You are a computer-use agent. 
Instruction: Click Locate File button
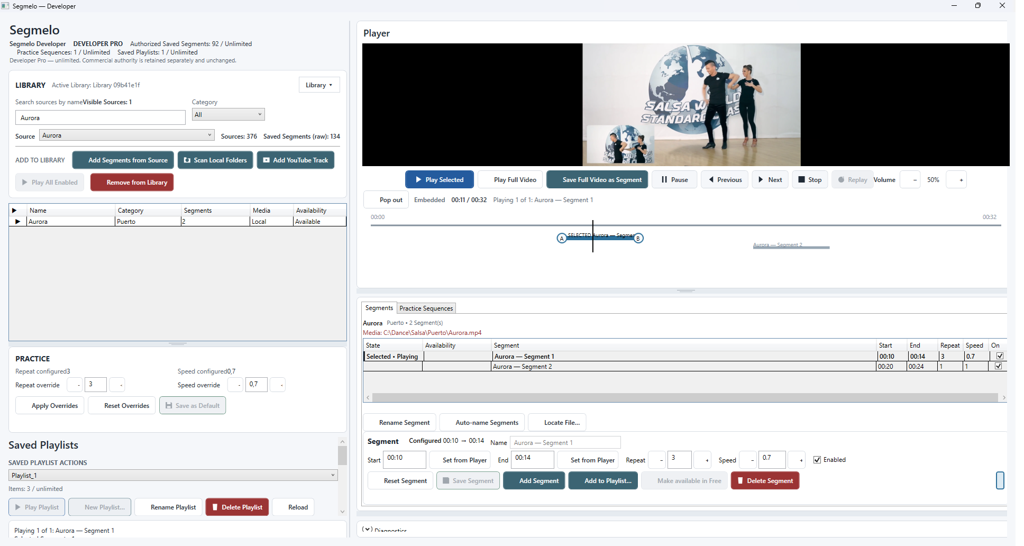click(557, 423)
